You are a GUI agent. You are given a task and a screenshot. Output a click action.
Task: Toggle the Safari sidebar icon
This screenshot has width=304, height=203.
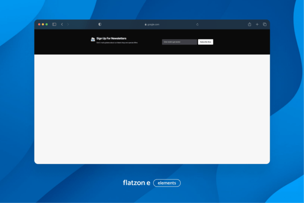[x=54, y=24]
